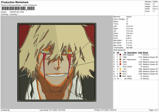This screenshot has height=112, width=159.
Task: Click 'Wilcom EmbroideryStudio – Level 3 Advanced' subtitle
Action: pyautogui.click(x=19, y=5)
